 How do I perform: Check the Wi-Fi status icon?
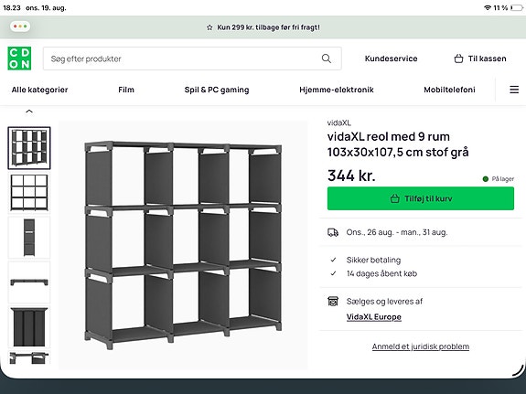click(488, 7)
